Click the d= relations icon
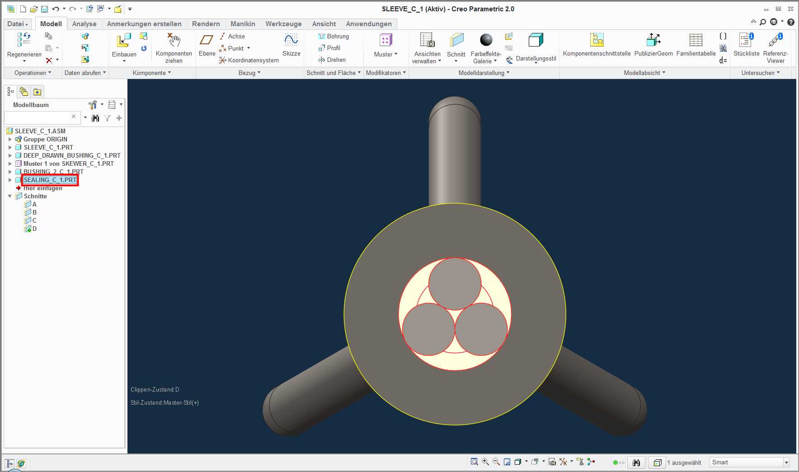Viewport: 799px width, 472px height. coord(723,60)
